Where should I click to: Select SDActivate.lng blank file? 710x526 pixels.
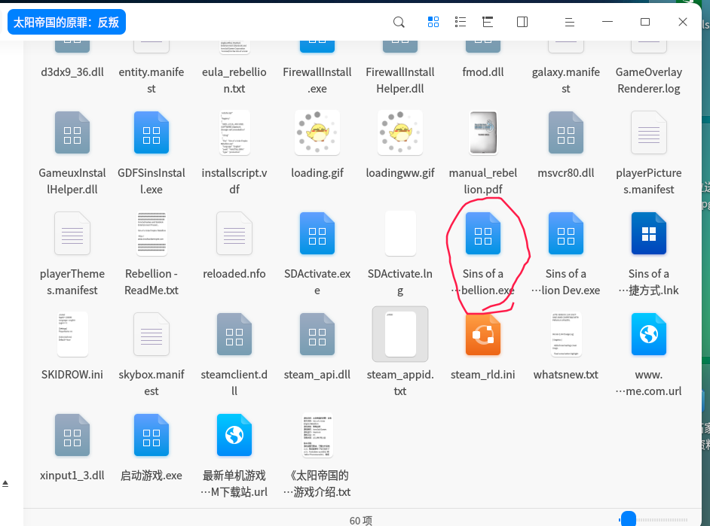(399, 233)
